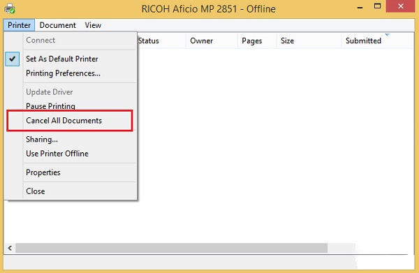Open Printing Preferences...
The height and width of the screenshot is (273, 419).
pyautogui.click(x=71, y=73)
